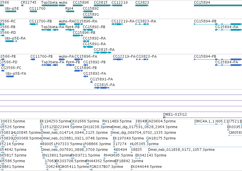The width and height of the screenshot is (242, 171).
Task: Select the wuho gene arrow
Action: point(62,5)
